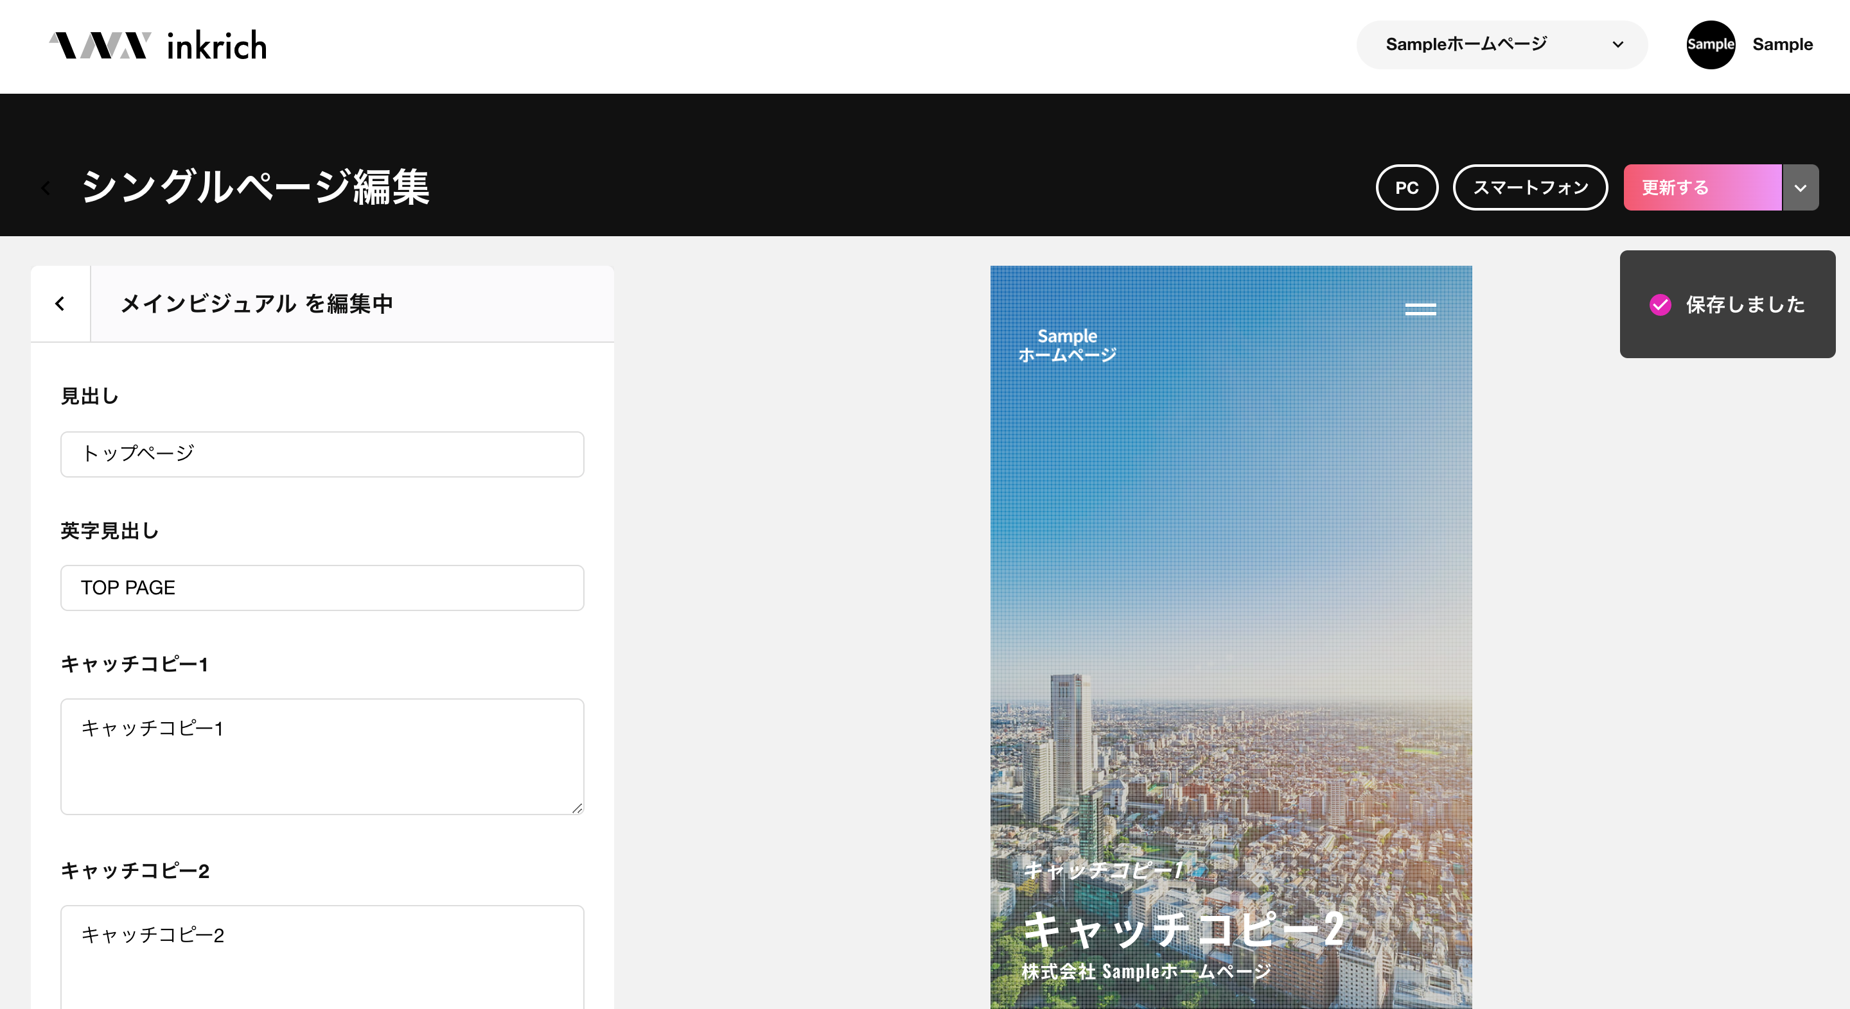This screenshot has width=1850, height=1009.
Task: Click the キャッチコピー2 headline in preview
Action: coord(1183,929)
